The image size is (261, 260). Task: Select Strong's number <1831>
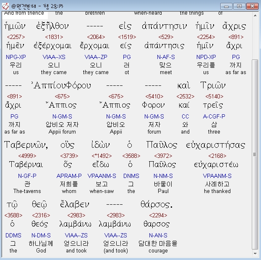[x=54, y=37]
